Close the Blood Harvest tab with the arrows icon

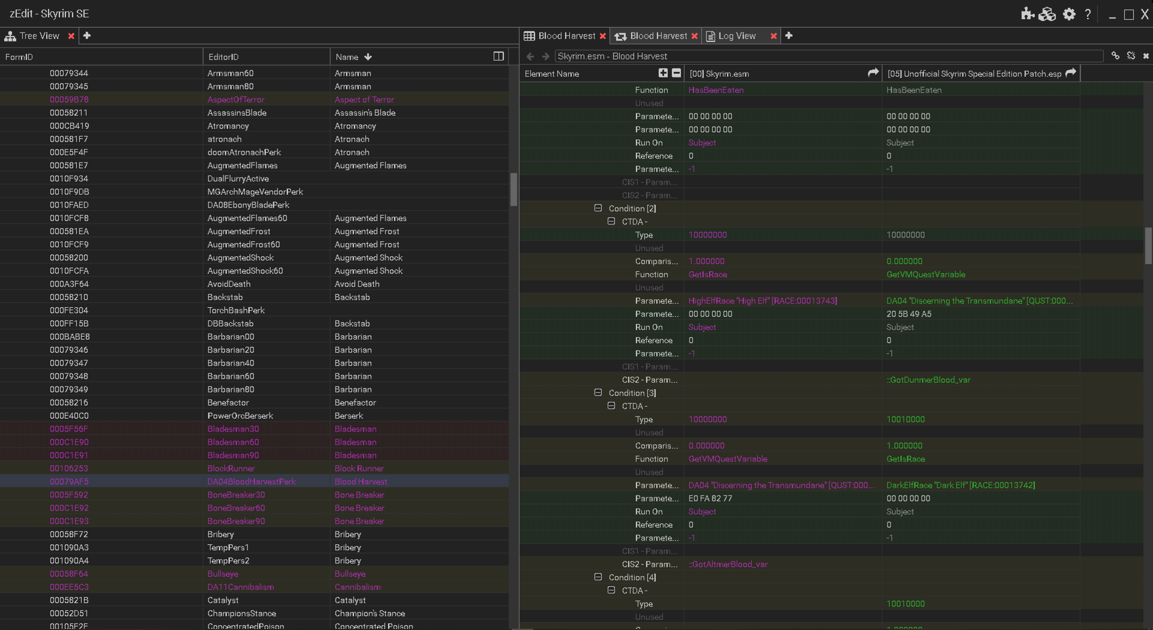(x=695, y=36)
